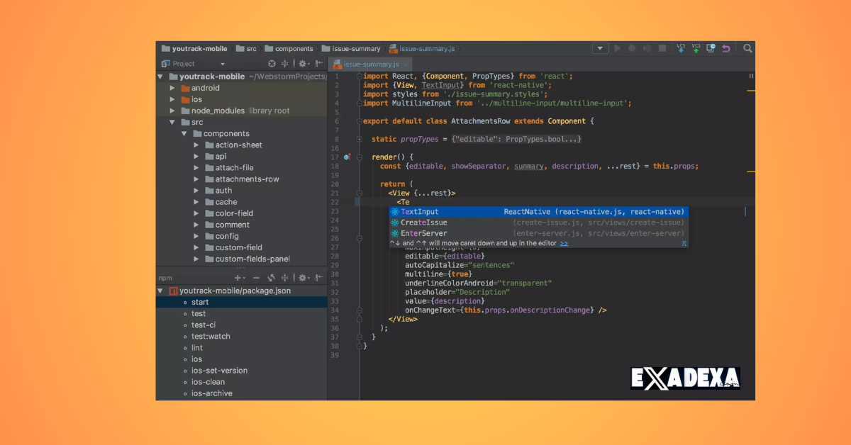
Task: Select the start script under package.json
Action: pos(200,302)
